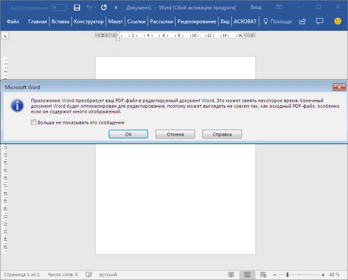348x280 pixels.
Task: Expand Quick Access Toolbar customize arrow
Action: coord(116,8)
